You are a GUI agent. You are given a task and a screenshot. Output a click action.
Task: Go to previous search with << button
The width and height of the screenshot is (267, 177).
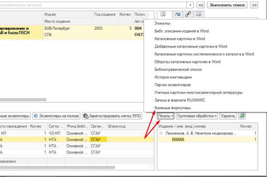[201, 5]
